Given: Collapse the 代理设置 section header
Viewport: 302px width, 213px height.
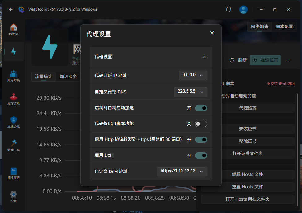Looking at the screenshot, I should coord(151,57).
